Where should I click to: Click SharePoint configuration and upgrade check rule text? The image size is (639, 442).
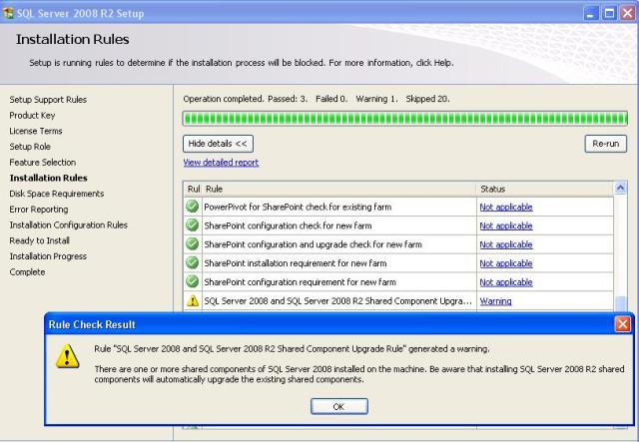313,244
